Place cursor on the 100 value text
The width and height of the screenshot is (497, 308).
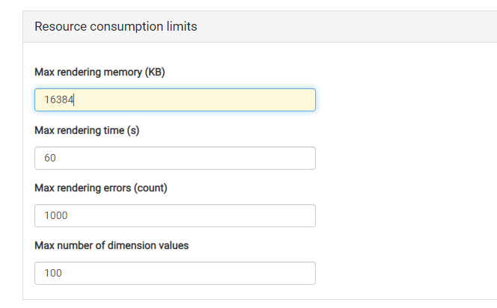pos(53,273)
